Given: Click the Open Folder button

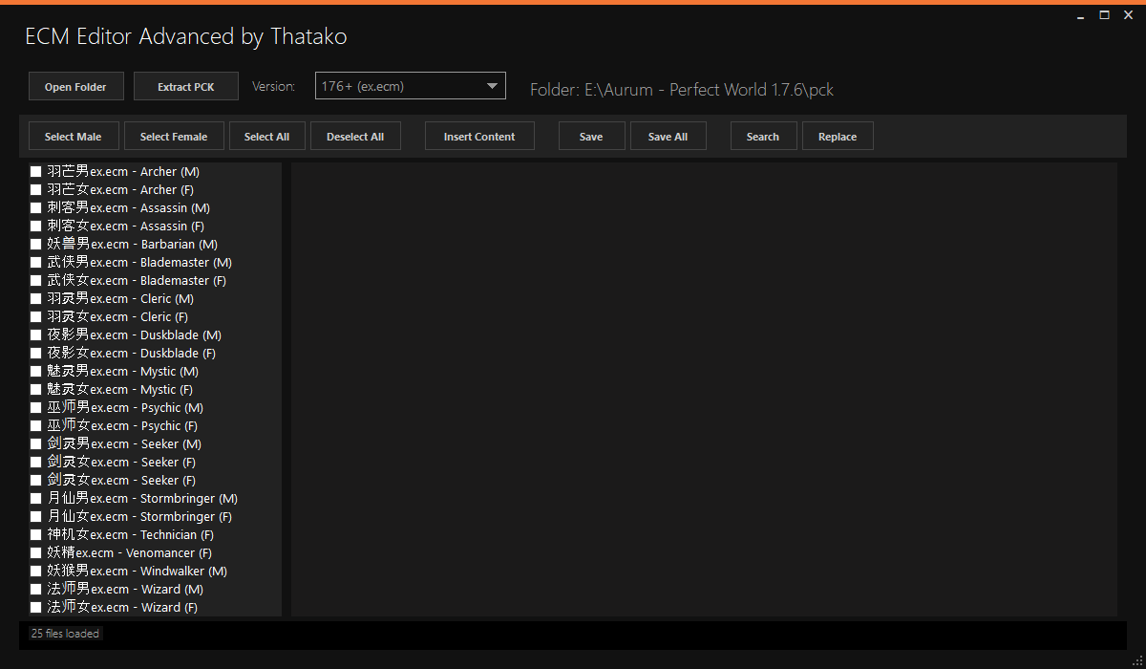Looking at the screenshot, I should [x=75, y=87].
